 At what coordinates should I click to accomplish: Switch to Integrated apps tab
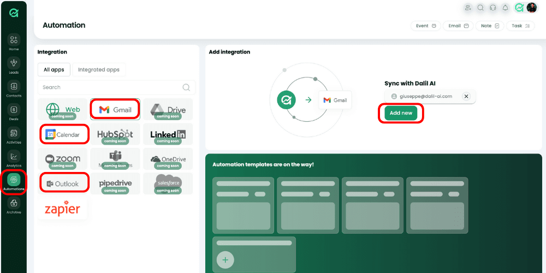[99, 70]
